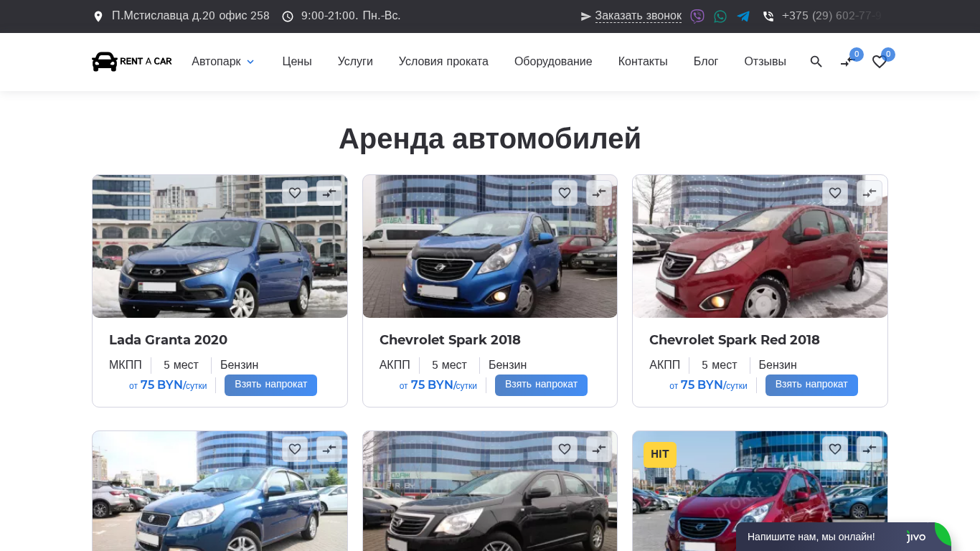Click the RENT A CAR logo
This screenshot has height=551, width=980.
132,62
